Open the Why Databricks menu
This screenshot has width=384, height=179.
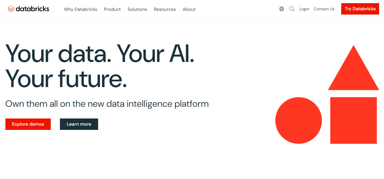click(x=80, y=9)
